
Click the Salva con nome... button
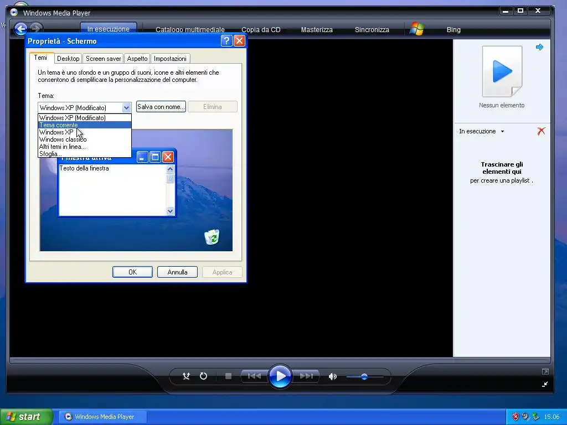[161, 107]
